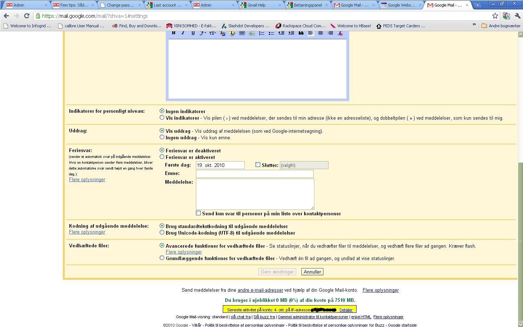Check 'Send kun svar til personer' checkbox
Image resolution: width=523 pixels, height=327 pixels.
198,213
